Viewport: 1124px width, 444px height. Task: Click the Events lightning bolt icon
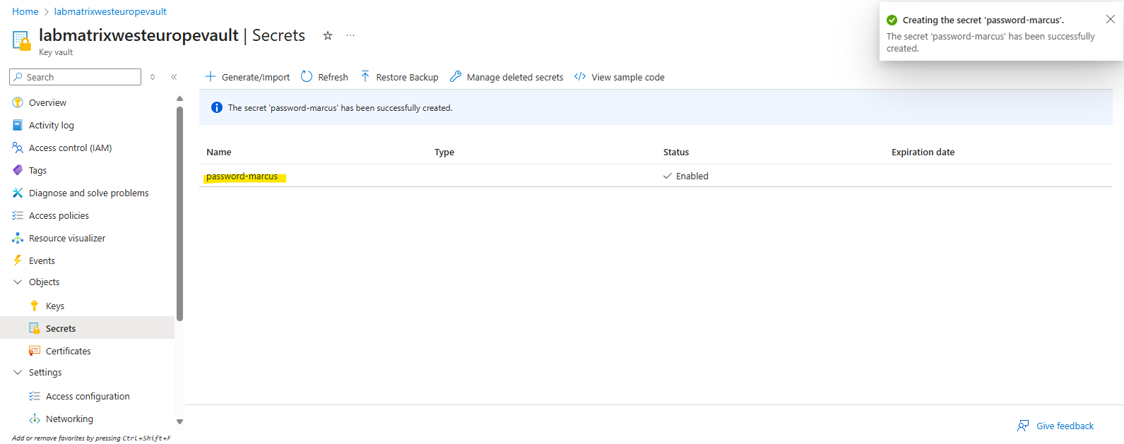click(x=18, y=260)
